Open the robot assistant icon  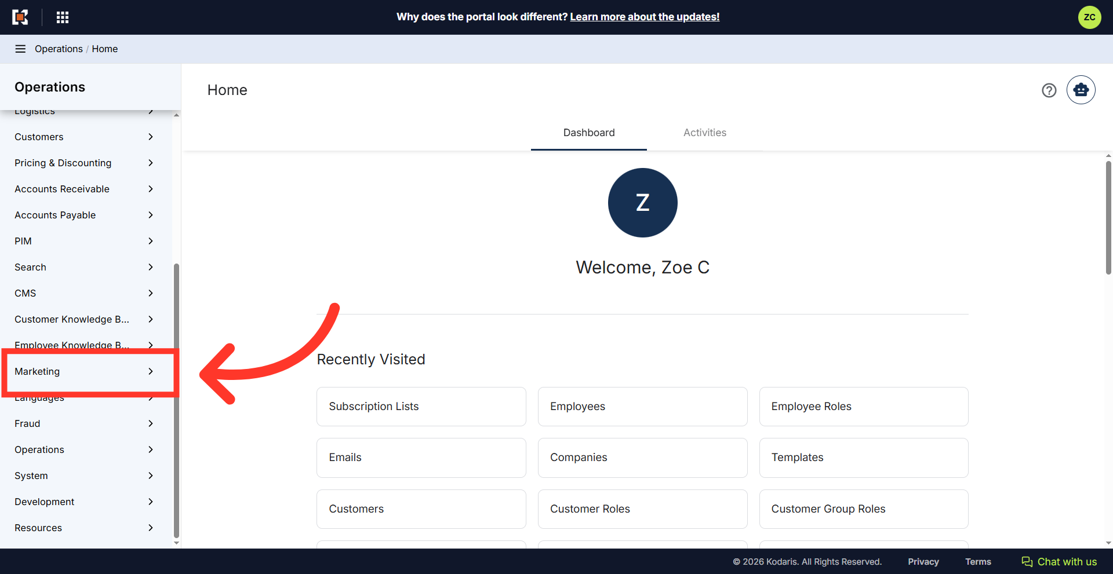point(1081,90)
